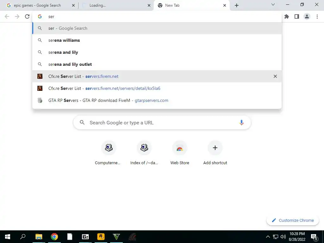This screenshot has width=324, height=243.
Task: Toggle the Chrome side panel icon
Action: (x=297, y=16)
